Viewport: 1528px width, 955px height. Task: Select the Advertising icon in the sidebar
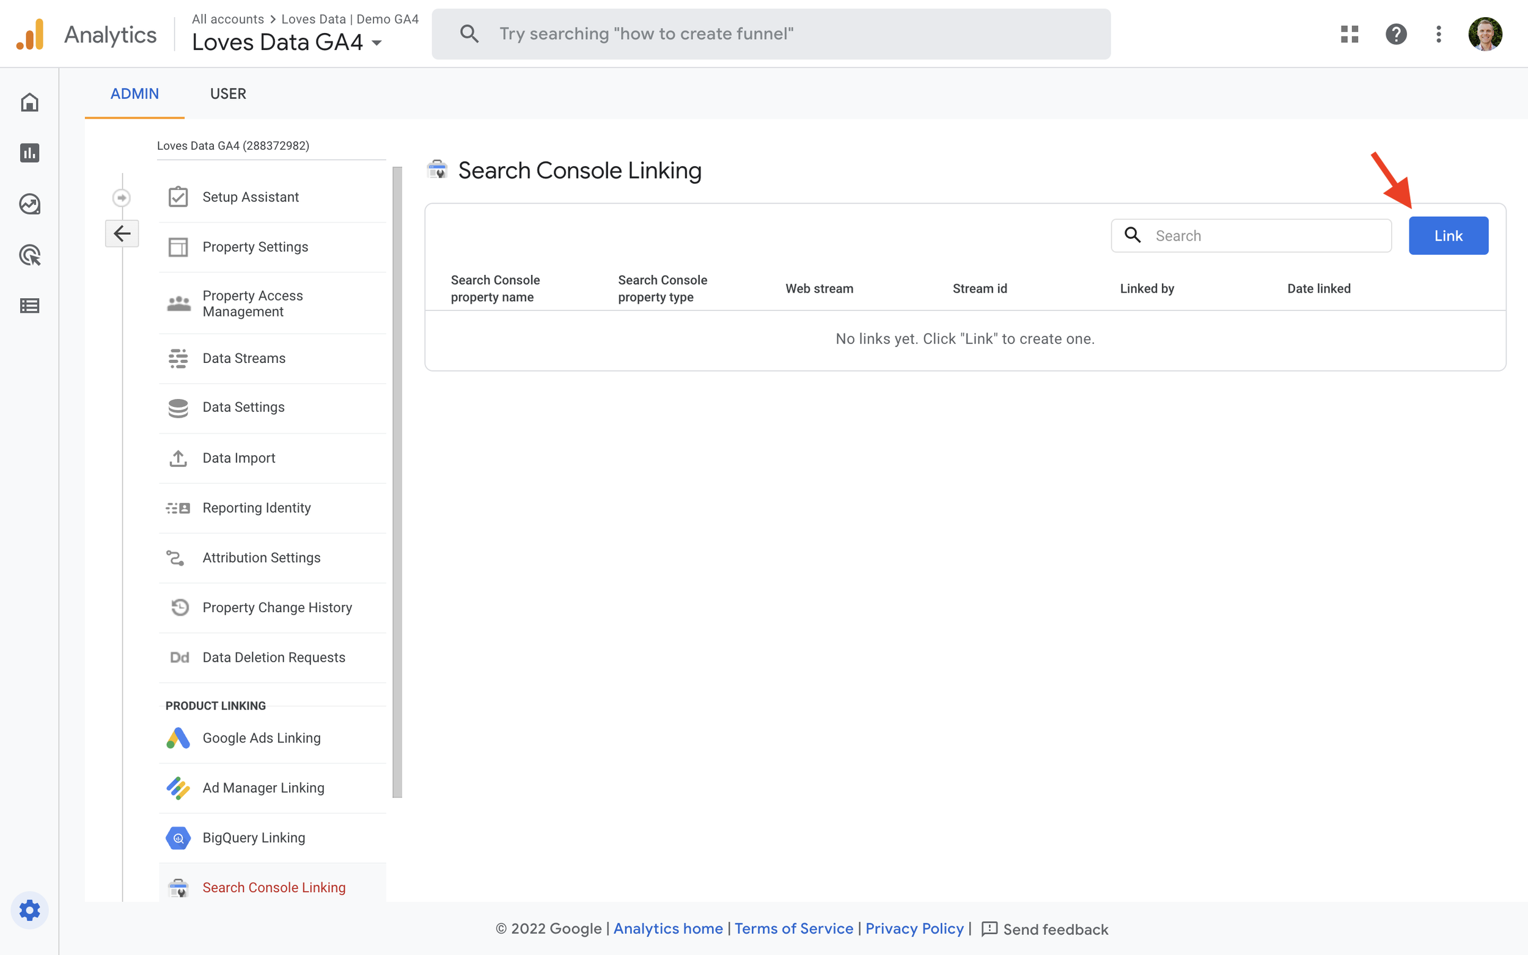click(30, 255)
